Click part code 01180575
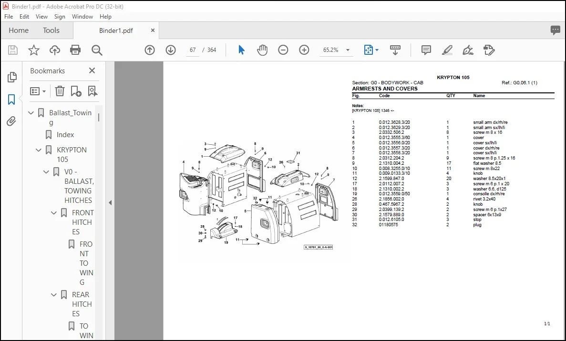 tap(389, 225)
